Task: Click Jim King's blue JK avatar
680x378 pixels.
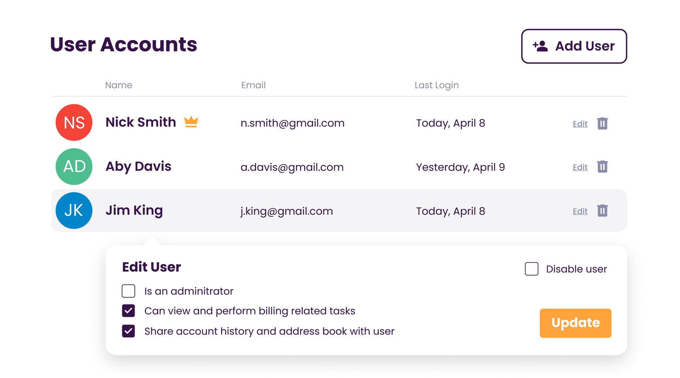Action: (x=74, y=210)
